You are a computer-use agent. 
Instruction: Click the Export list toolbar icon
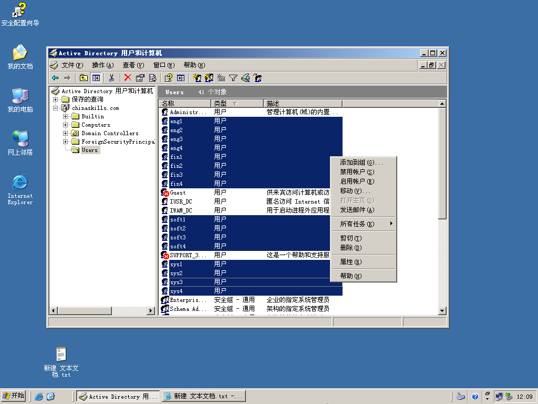152,78
